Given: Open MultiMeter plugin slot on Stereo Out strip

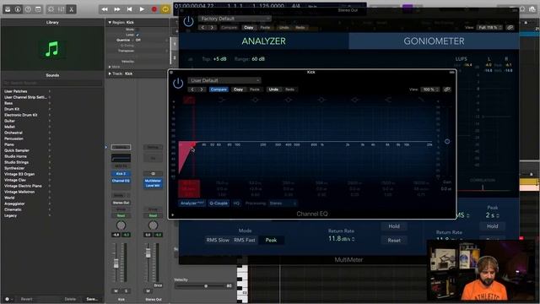Looking at the screenshot, I should pyautogui.click(x=153, y=181).
